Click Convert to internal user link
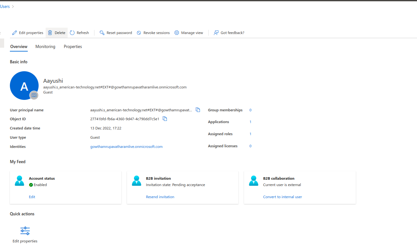417x250 pixels. (x=282, y=197)
